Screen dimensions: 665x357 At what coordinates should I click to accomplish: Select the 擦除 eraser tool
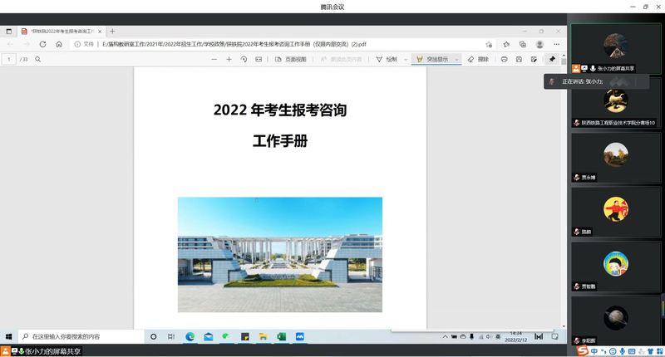click(477, 60)
